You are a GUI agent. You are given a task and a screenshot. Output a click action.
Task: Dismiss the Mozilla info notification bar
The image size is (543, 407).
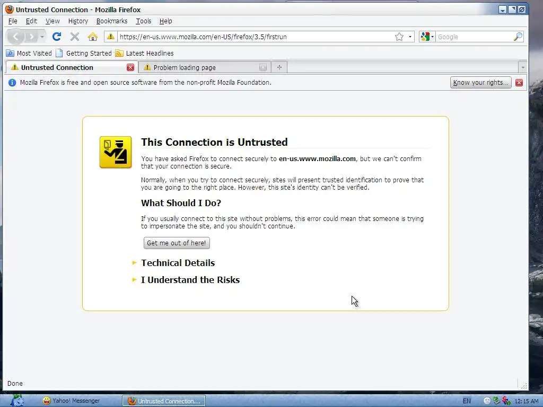(519, 82)
